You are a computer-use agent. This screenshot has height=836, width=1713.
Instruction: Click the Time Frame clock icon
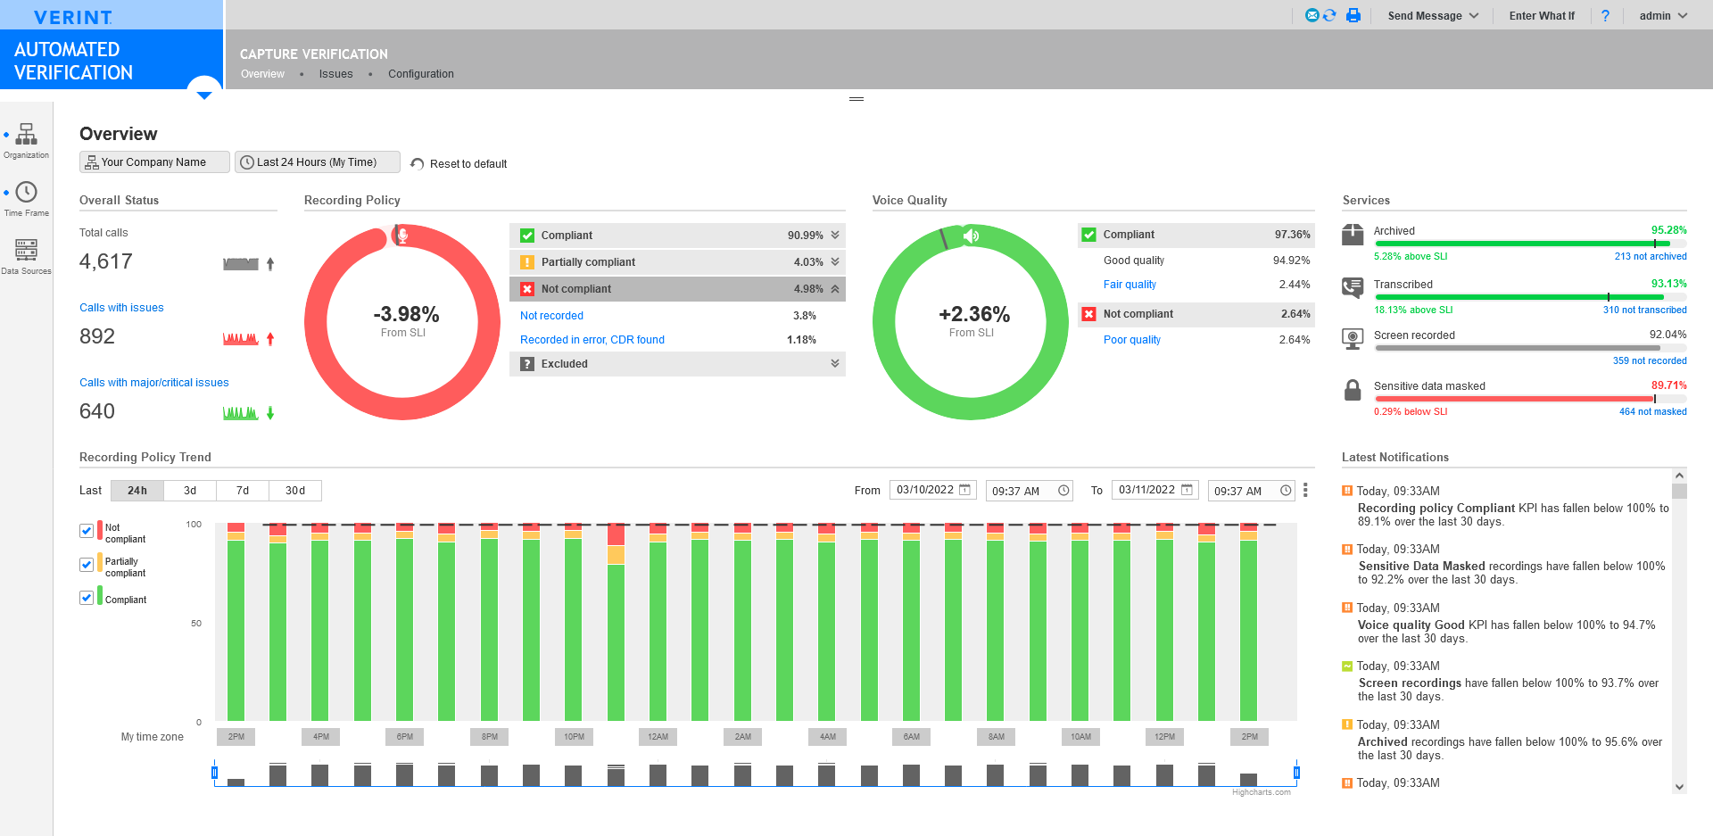tap(27, 192)
